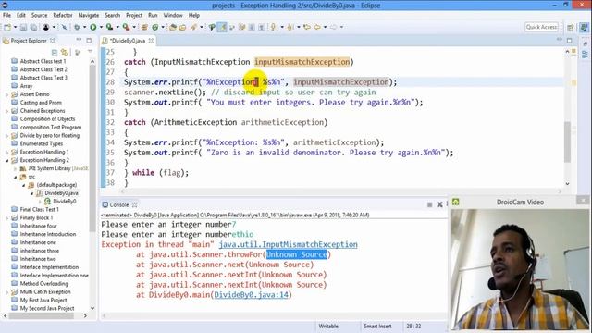Open the Run icon dropdown arrow
Screen dimensions: 592x333
(101, 27)
